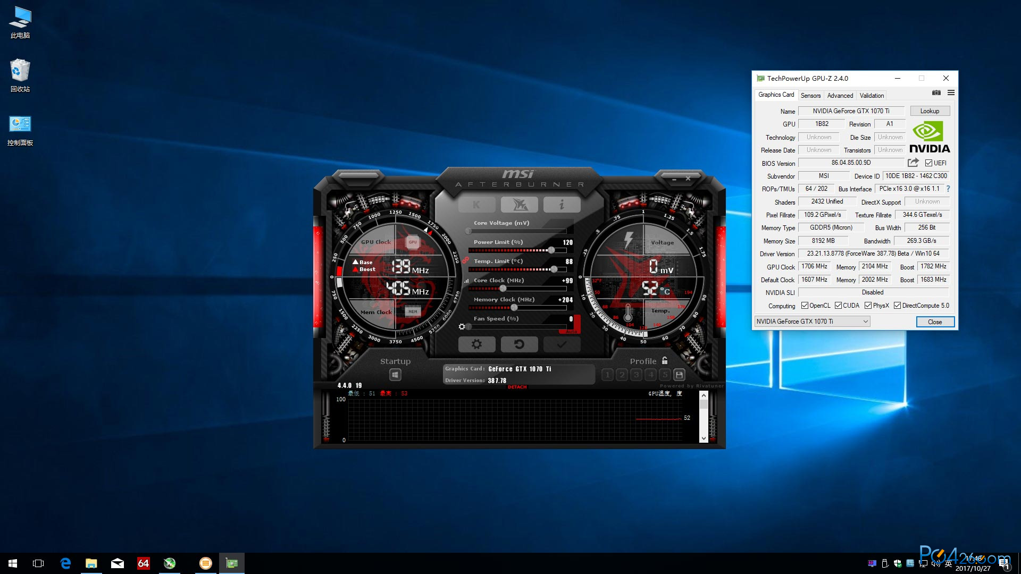Image resolution: width=1021 pixels, height=574 pixels.
Task: Click the Afterburner jet logo button
Action: point(519,205)
